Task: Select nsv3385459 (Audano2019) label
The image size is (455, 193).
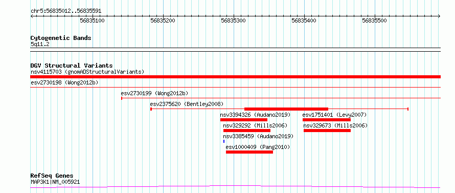Action: click(258, 136)
